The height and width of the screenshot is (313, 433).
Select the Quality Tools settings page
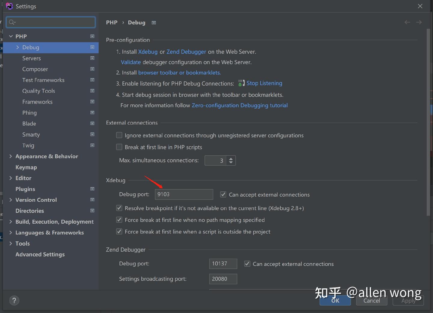39,91
